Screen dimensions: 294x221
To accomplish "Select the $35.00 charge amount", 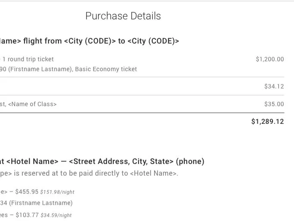I will pyautogui.click(x=274, y=104).
